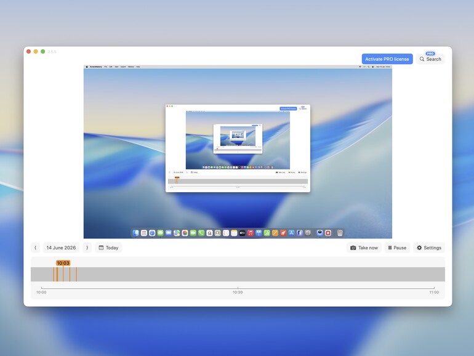The image size is (474, 356).
Task: Click the magnifier icon beside Search
Action: 422,59
